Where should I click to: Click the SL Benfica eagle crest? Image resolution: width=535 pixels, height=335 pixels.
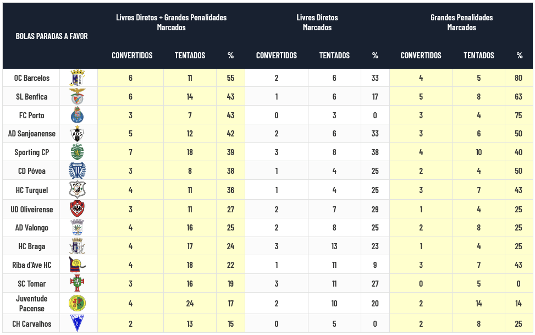pos(77,97)
